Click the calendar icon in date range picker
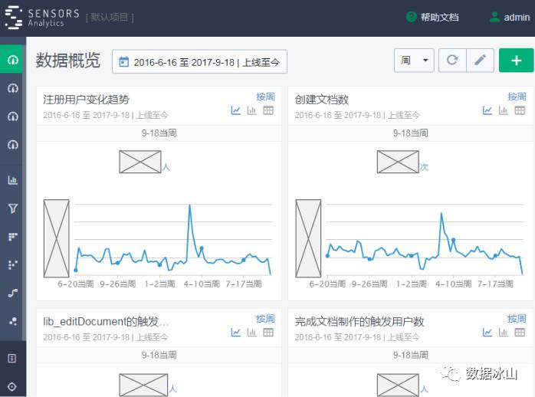Screen dimensions: 535x397 (123, 62)
